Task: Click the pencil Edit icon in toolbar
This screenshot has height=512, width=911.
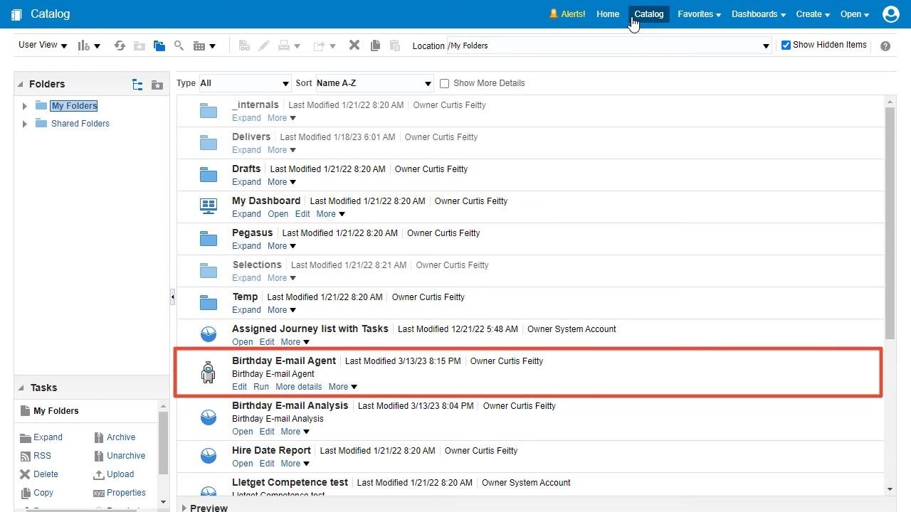Action: click(x=264, y=46)
